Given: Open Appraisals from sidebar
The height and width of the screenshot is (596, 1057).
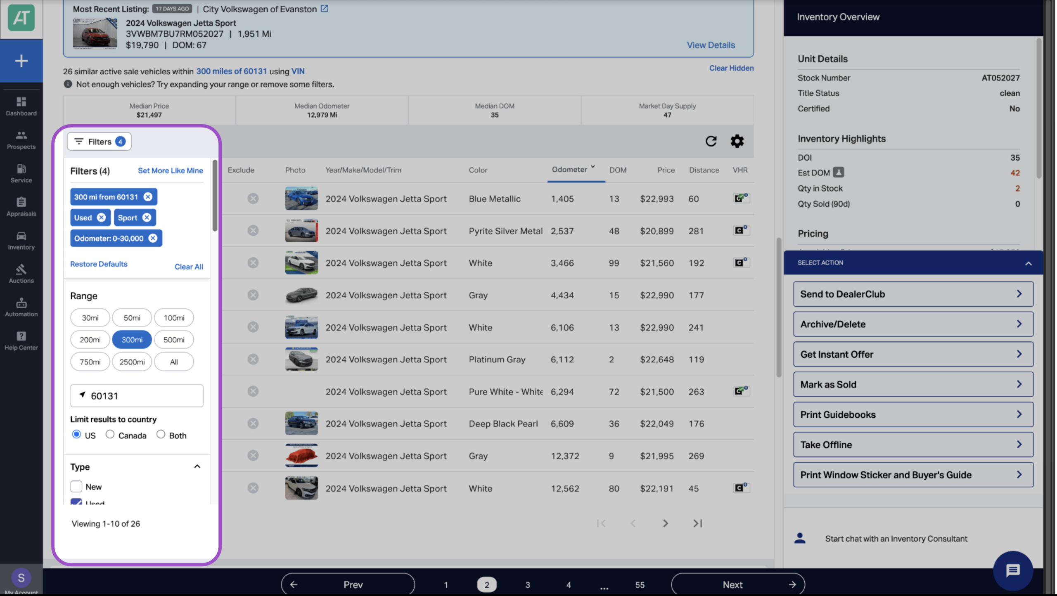Looking at the screenshot, I should click(21, 207).
